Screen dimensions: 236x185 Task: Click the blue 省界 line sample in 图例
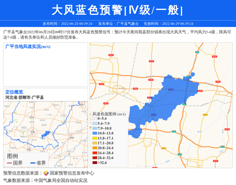[33, 163]
